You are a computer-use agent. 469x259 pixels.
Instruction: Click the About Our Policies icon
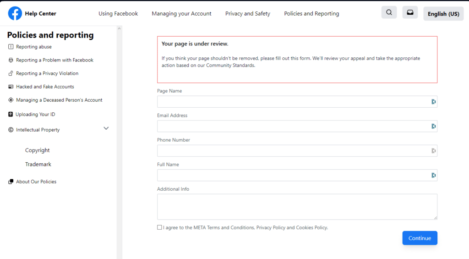pos(11,182)
